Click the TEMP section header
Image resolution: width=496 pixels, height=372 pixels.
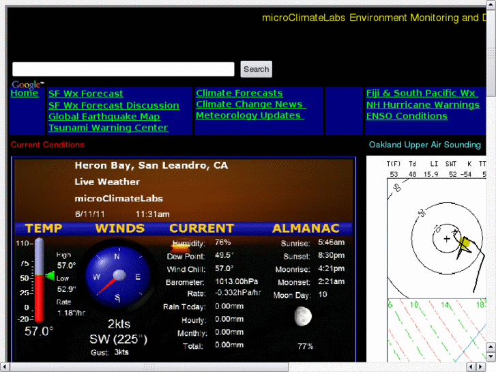click(x=44, y=228)
